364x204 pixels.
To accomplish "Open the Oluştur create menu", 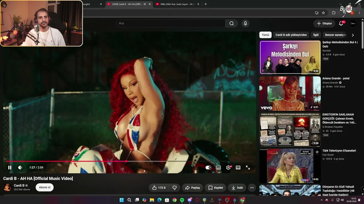I will click(x=324, y=24).
